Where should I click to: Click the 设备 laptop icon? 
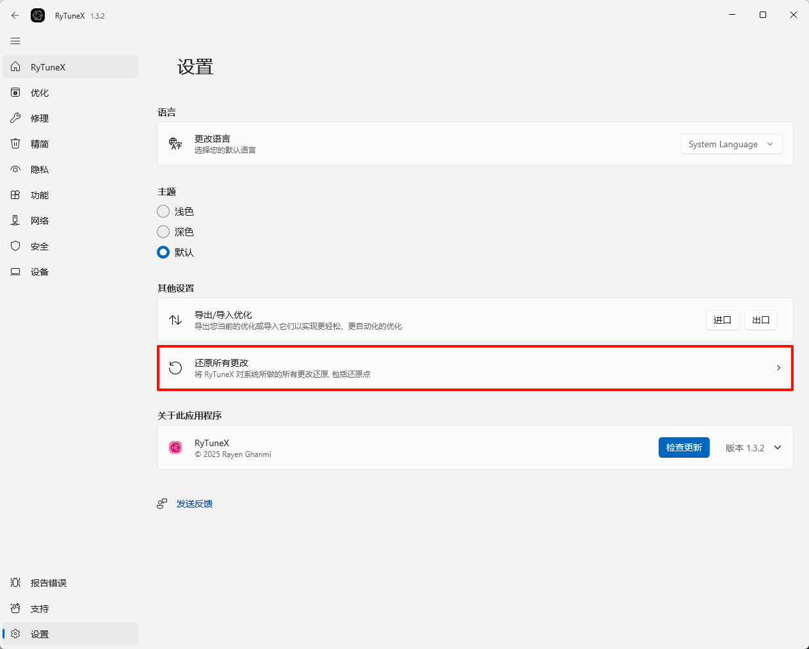(15, 271)
